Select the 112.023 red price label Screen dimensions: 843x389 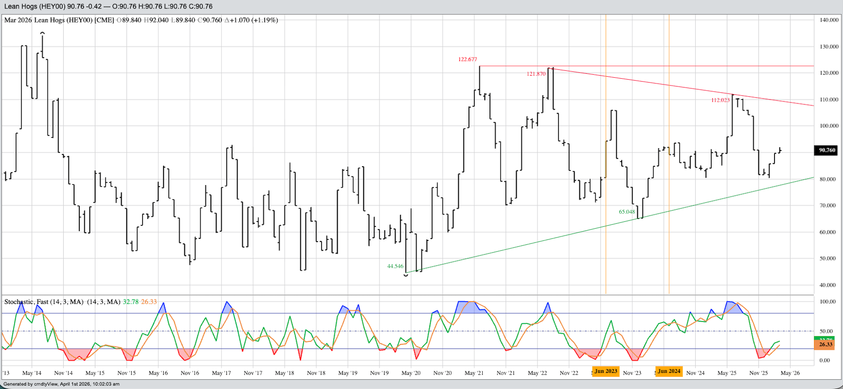click(720, 100)
